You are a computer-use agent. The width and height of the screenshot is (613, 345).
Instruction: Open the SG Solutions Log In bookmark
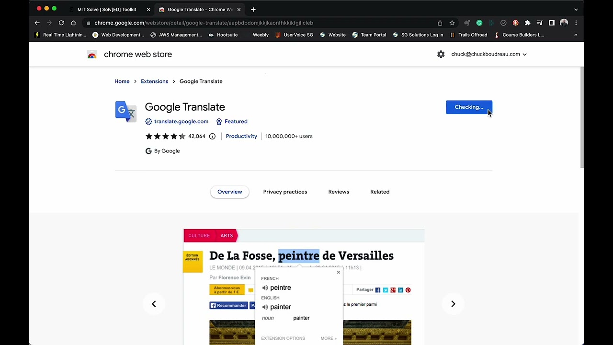[x=418, y=34]
